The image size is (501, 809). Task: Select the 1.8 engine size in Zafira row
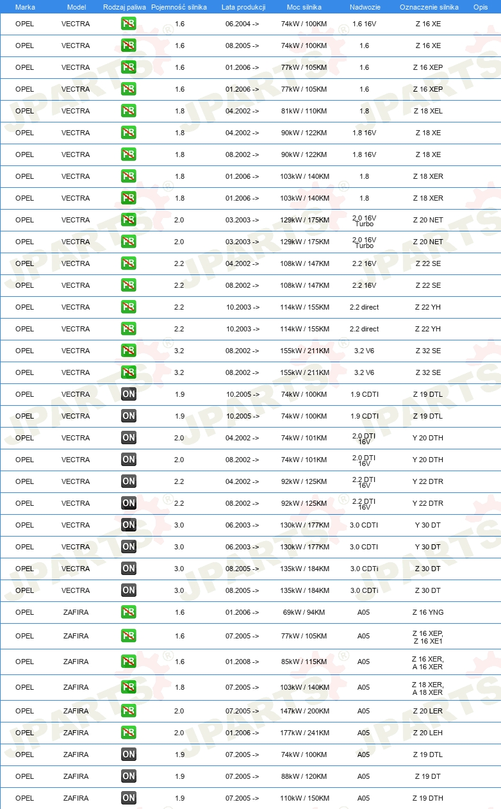point(179,687)
